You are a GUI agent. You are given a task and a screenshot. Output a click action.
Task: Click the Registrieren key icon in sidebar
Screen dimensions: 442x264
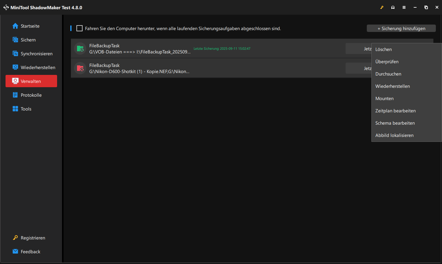coord(15,238)
